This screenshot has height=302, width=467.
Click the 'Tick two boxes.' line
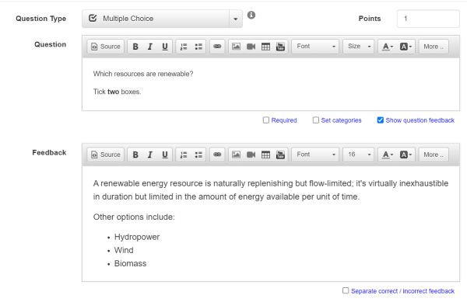pos(117,92)
